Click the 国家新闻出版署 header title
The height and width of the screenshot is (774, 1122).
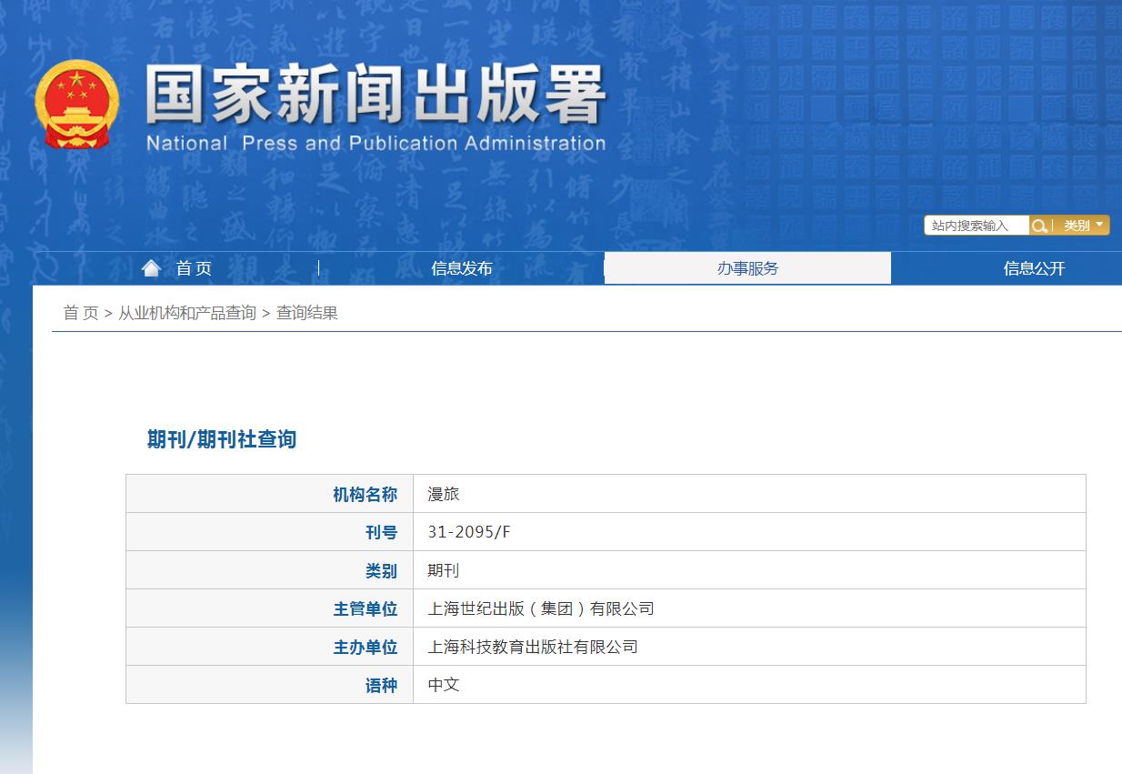click(373, 95)
